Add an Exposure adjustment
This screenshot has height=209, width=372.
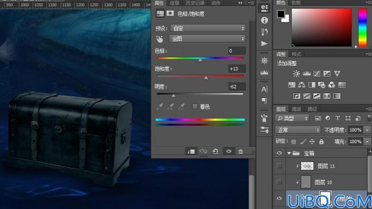click(x=327, y=74)
